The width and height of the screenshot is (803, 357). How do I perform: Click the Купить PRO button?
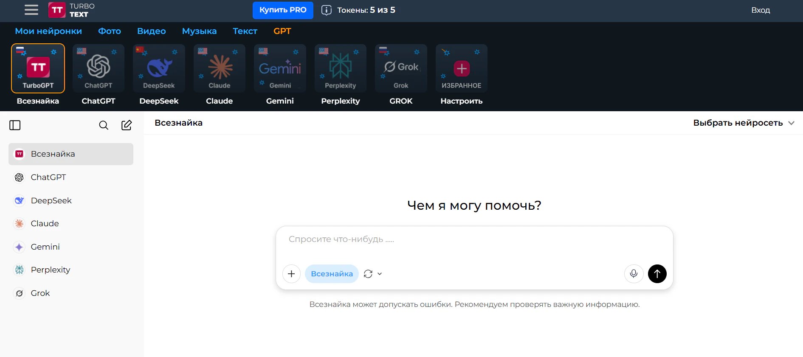click(x=283, y=10)
